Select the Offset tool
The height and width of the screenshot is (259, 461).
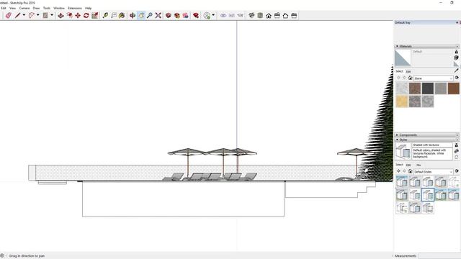[x=69, y=16]
